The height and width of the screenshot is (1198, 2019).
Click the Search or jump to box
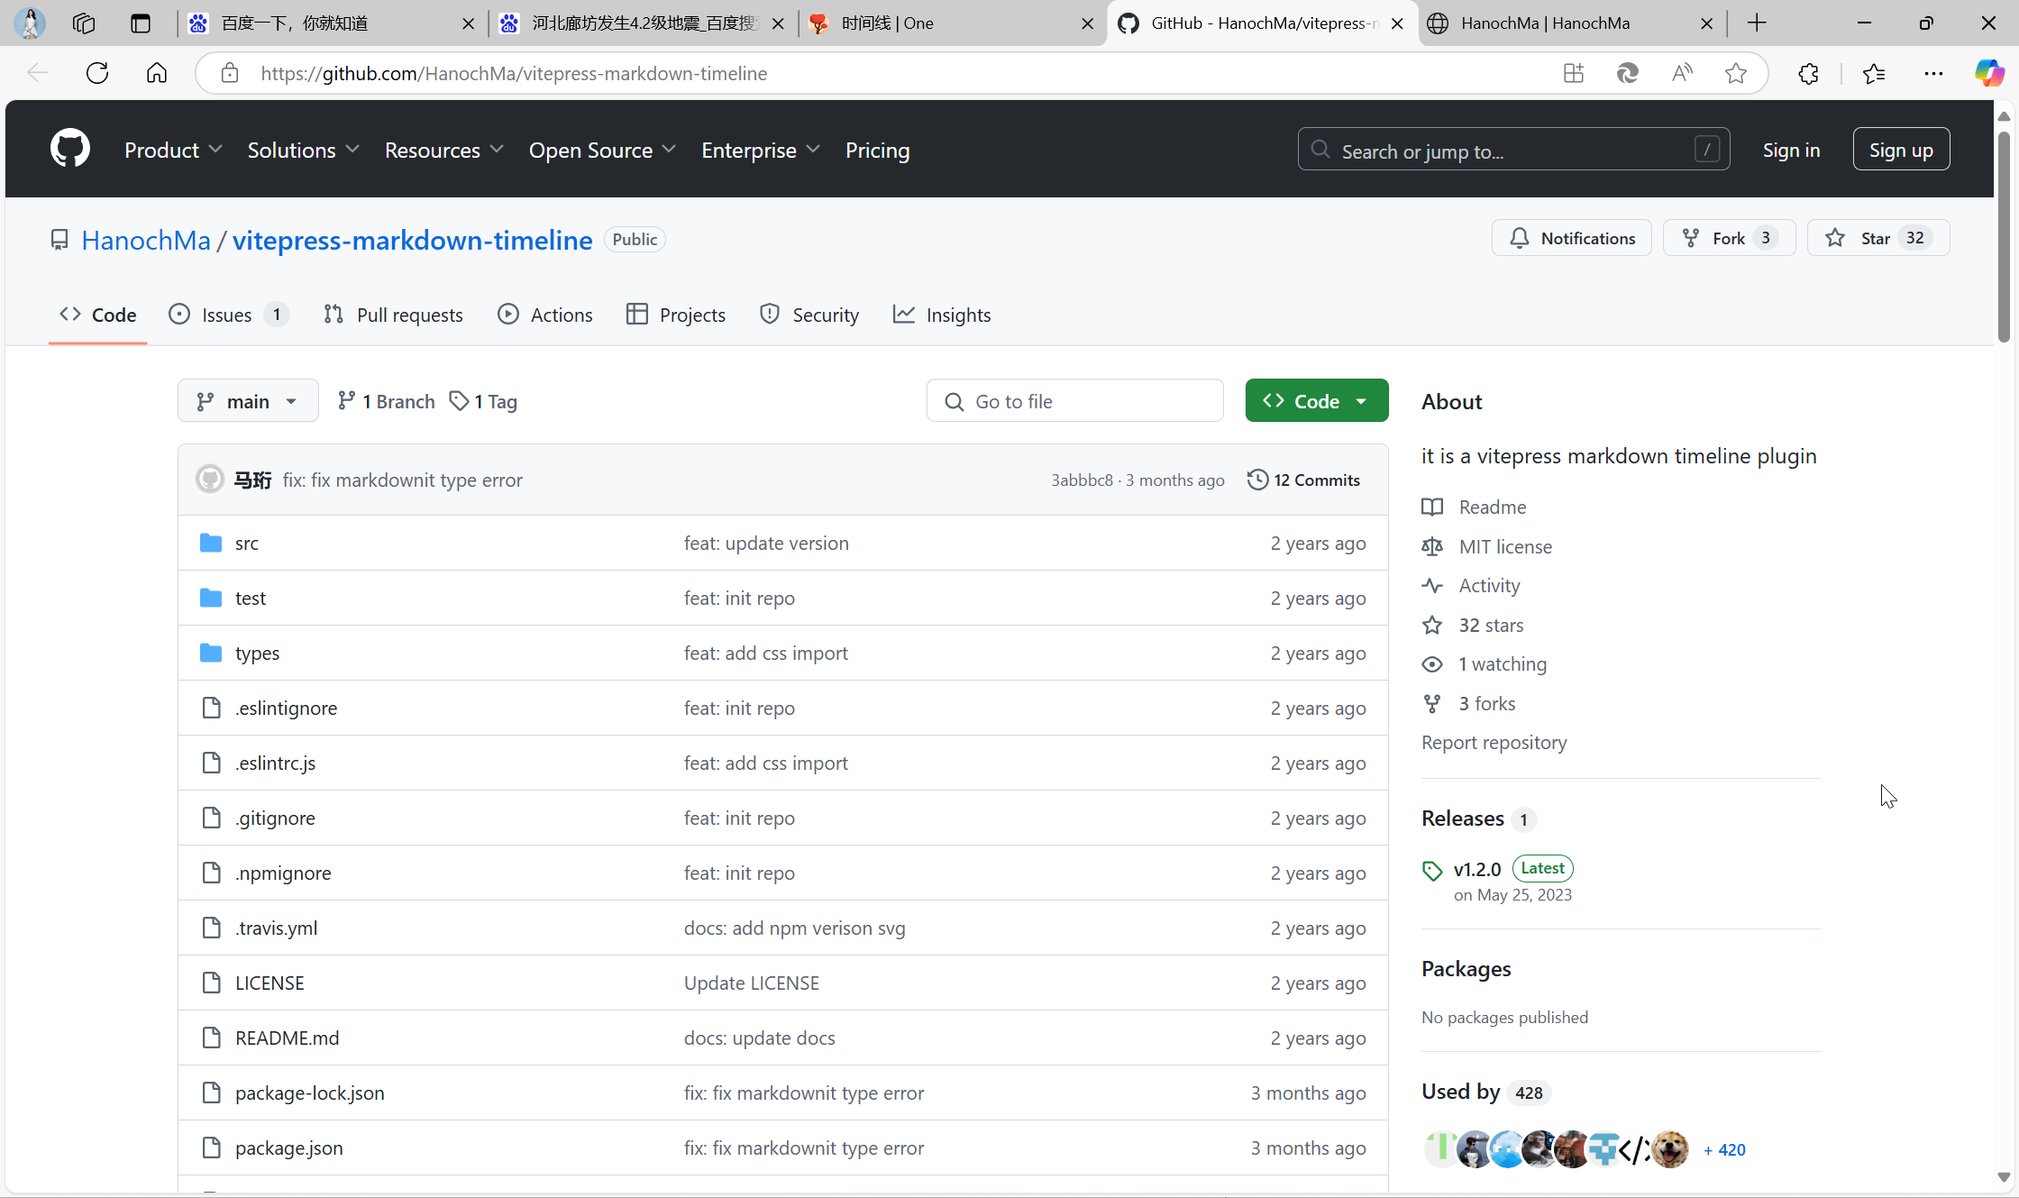pos(1513,150)
